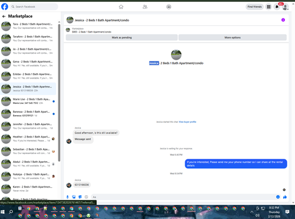Open the Facebook logo home link
295x219 pixels.
[x=5, y=6]
